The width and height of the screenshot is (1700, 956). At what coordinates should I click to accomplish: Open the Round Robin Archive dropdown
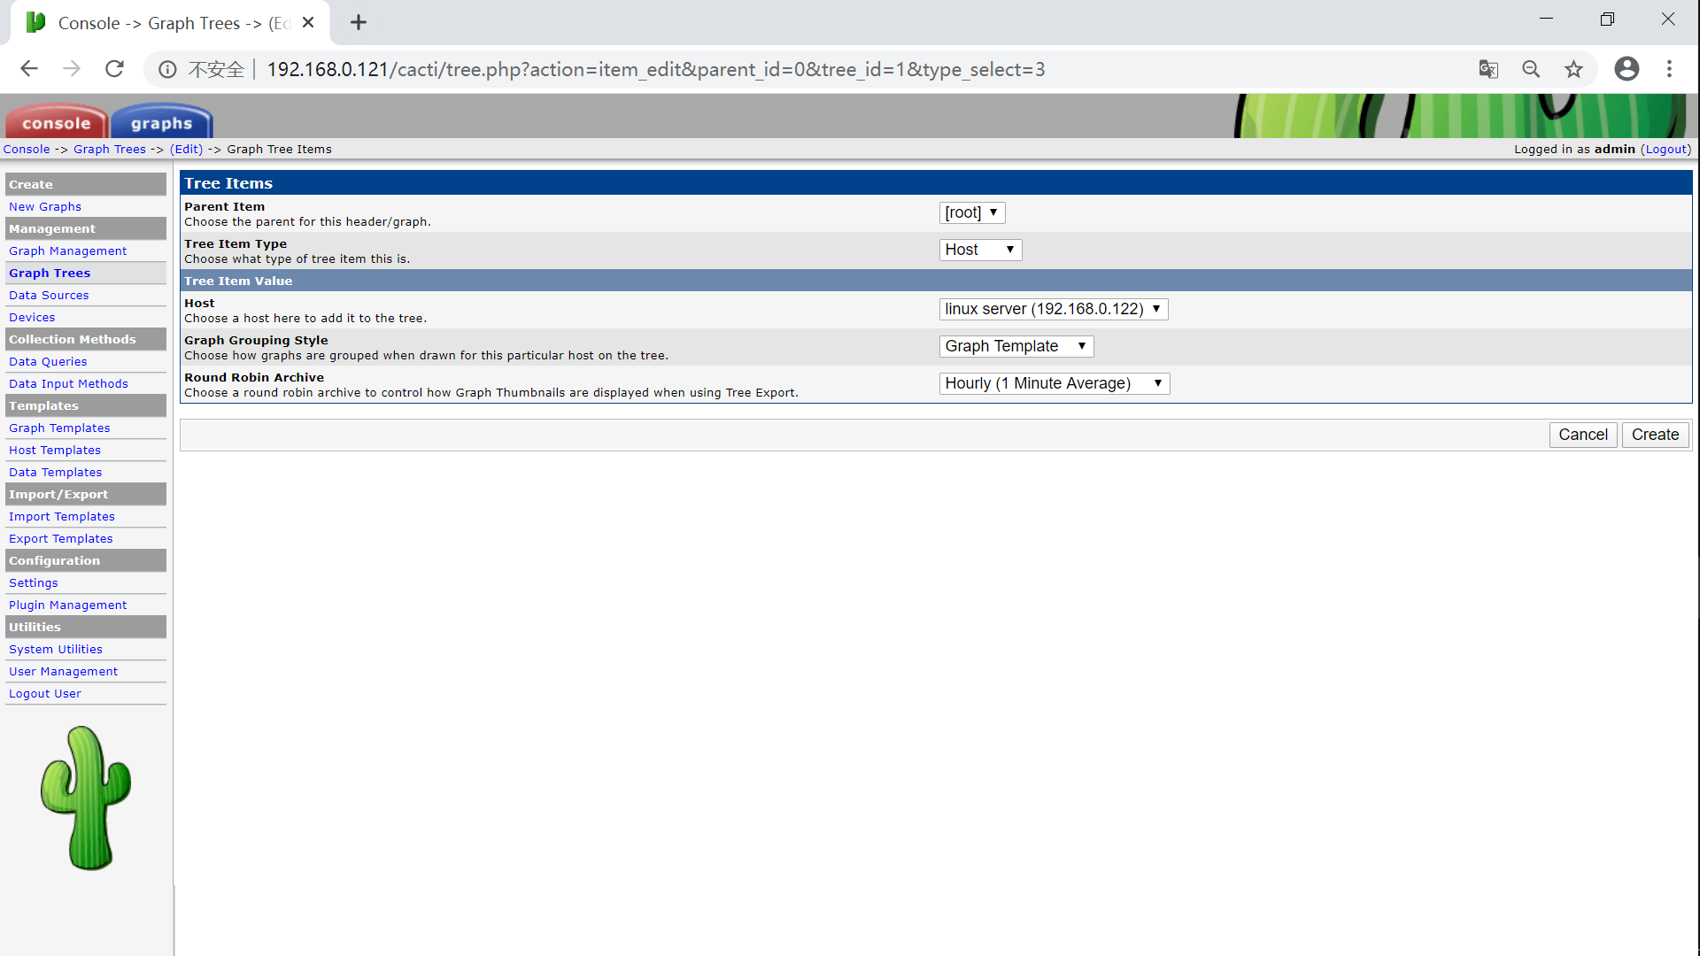tap(1054, 383)
